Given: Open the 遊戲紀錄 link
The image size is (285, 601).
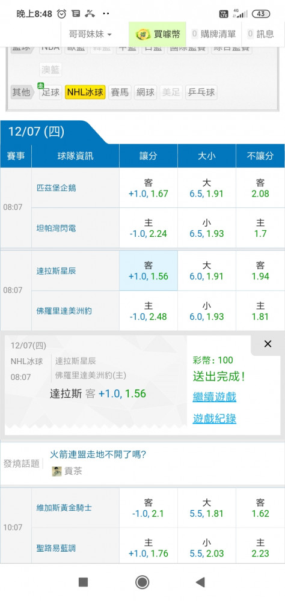Looking at the screenshot, I should click(x=215, y=419).
